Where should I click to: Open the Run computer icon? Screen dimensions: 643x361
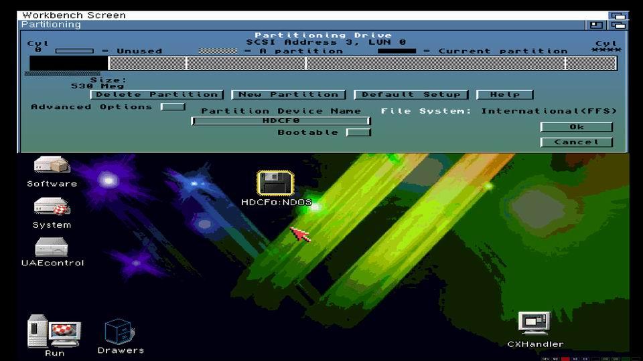pos(54,331)
